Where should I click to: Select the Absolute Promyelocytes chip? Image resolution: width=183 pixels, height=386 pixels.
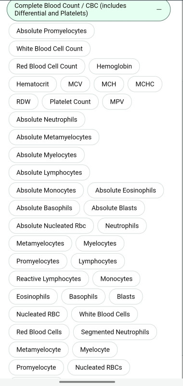click(x=52, y=31)
